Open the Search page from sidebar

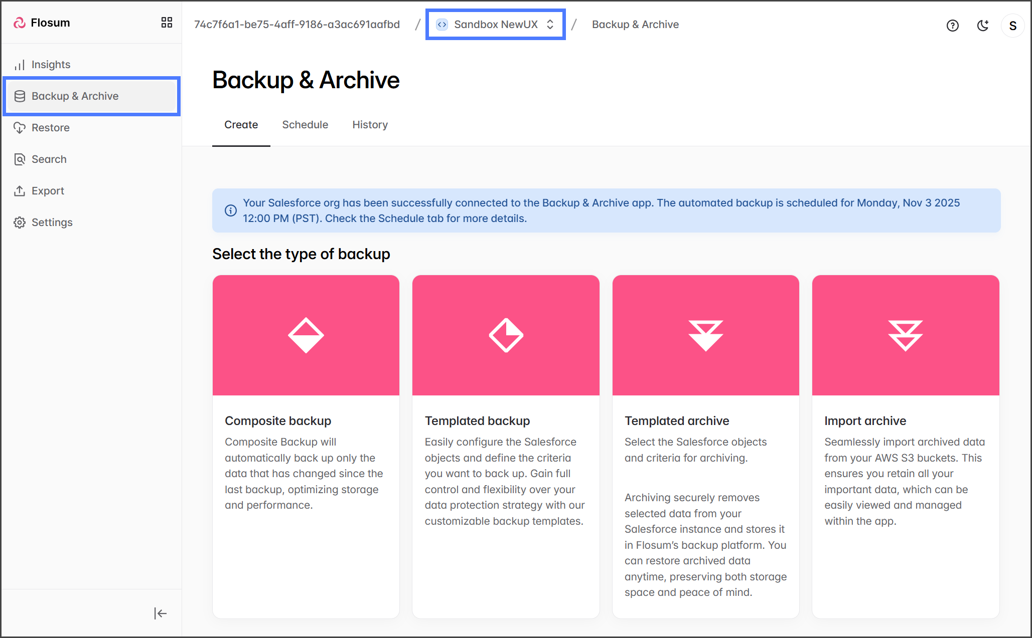point(49,159)
